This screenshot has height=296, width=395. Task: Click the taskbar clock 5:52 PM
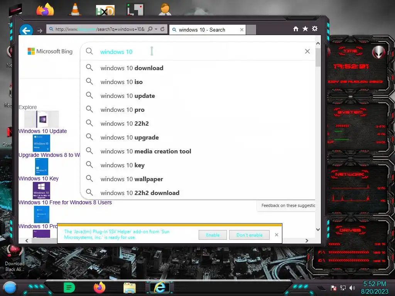[x=375, y=284]
